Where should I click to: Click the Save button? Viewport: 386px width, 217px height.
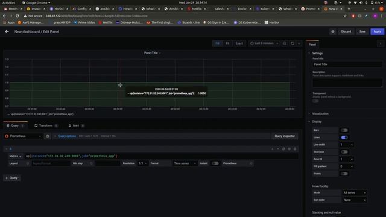point(362,31)
